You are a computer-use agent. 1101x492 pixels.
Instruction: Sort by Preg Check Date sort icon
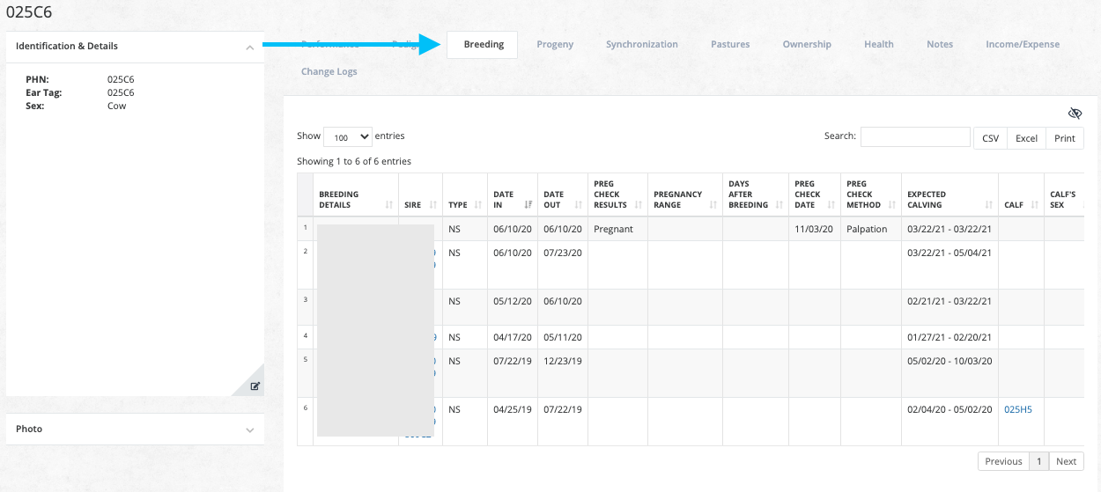point(831,205)
